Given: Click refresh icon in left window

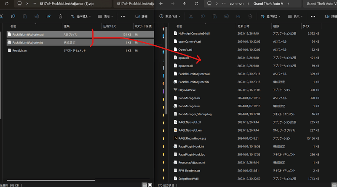Looking at the screenshot, I should (x=7, y=4).
